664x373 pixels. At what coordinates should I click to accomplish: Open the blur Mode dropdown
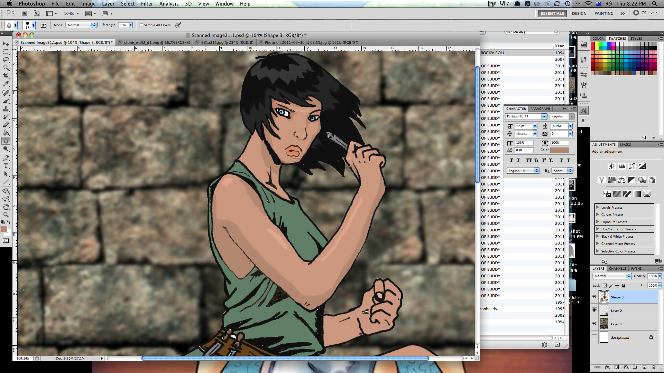click(82, 25)
